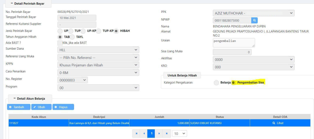Go to next page arrow
This screenshot has width=314, height=139.
pyautogui.click(x=159, y=133)
